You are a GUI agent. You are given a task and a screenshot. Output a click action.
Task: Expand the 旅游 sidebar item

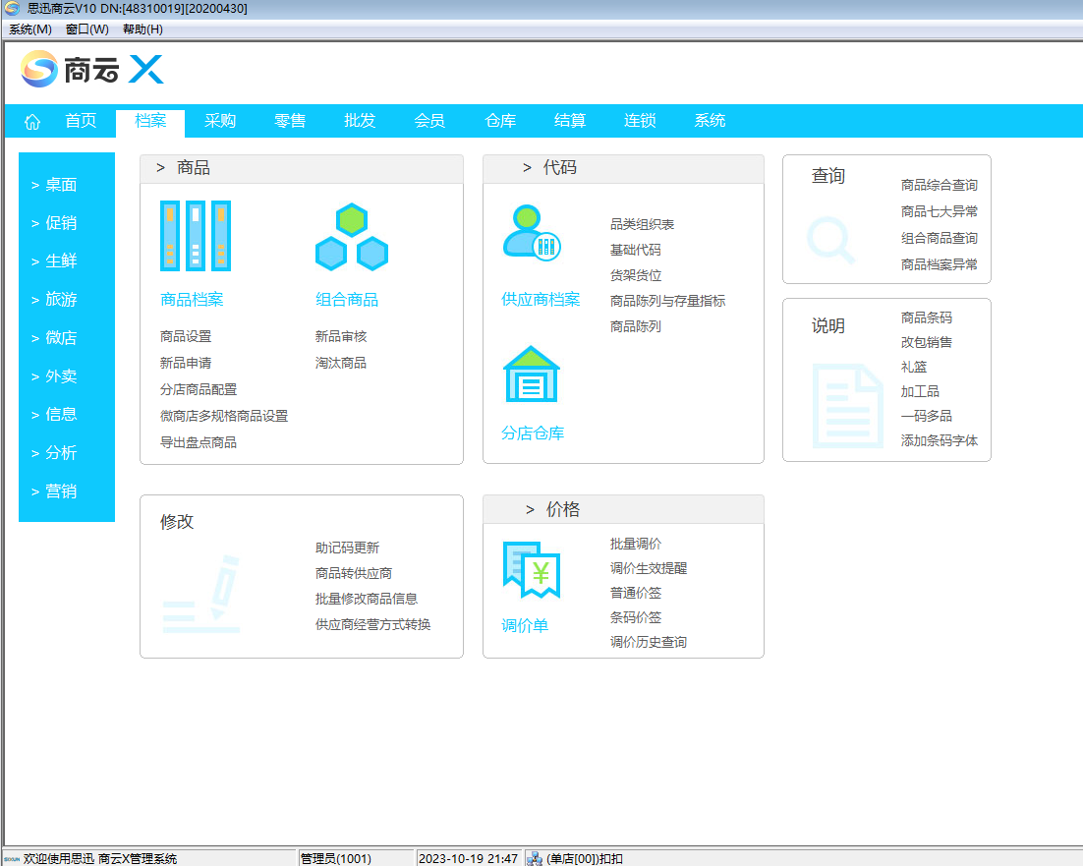coord(54,300)
